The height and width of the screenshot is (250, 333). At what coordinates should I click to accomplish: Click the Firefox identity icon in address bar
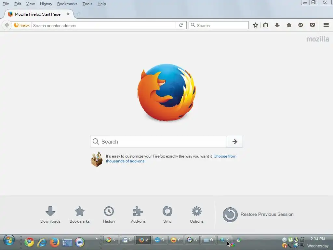pyautogui.click(x=22, y=25)
